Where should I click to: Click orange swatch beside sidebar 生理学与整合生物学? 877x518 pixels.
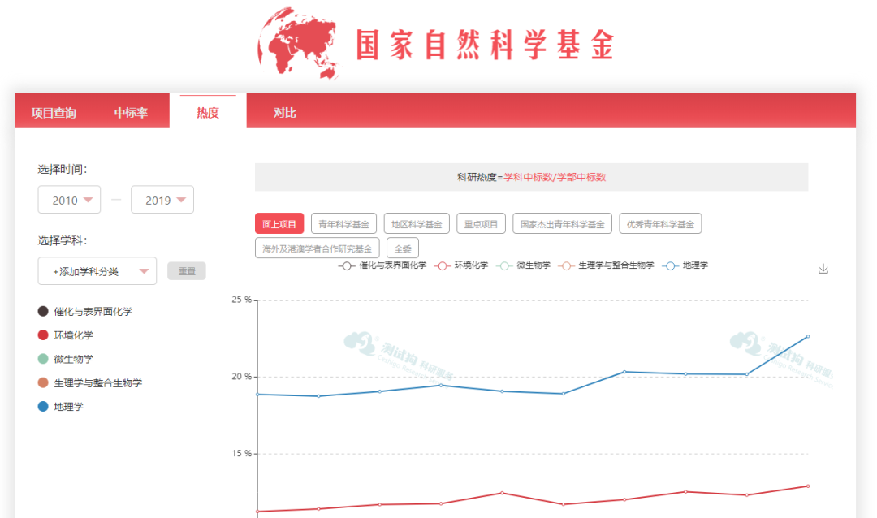point(43,382)
